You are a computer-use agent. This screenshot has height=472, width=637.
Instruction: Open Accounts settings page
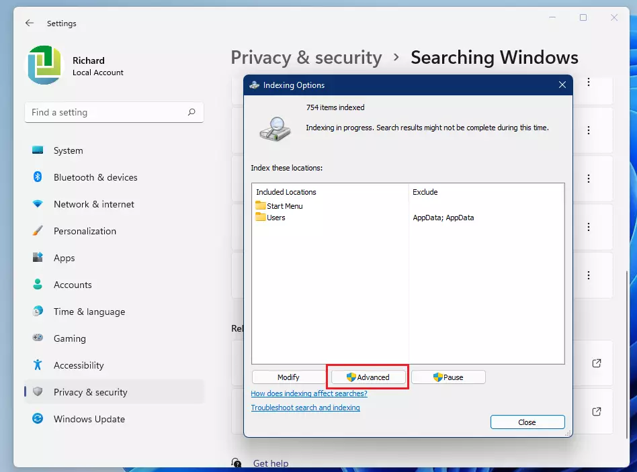point(114,285)
